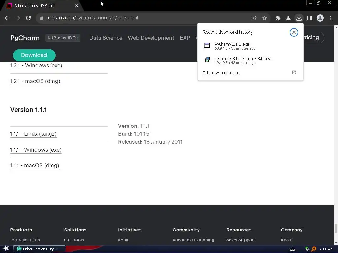Download 1.2.1 - Windows (exe)

pyautogui.click(x=36, y=66)
